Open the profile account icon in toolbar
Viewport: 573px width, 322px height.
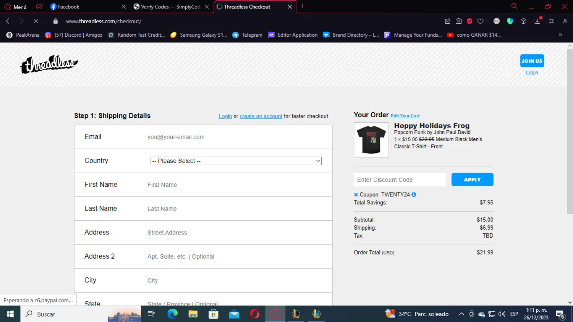pos(565,21)
